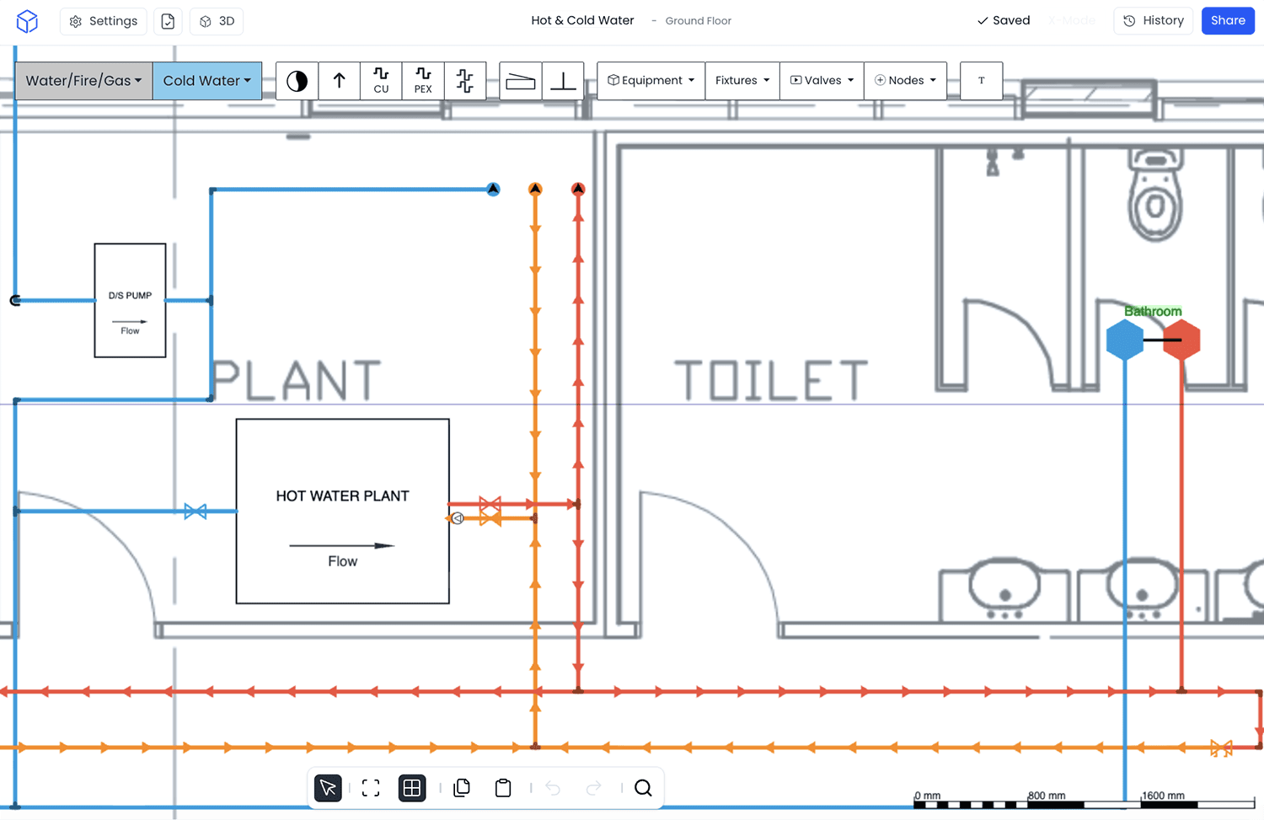The image size is (1264, 820).
Task: Select the inverted T tool icon
Action: pos(563,81)
